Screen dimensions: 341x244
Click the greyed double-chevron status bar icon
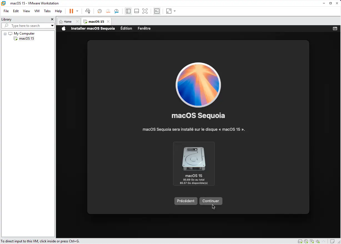[324, 241]
